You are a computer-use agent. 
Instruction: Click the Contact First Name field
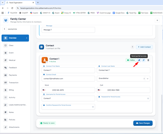68,70
